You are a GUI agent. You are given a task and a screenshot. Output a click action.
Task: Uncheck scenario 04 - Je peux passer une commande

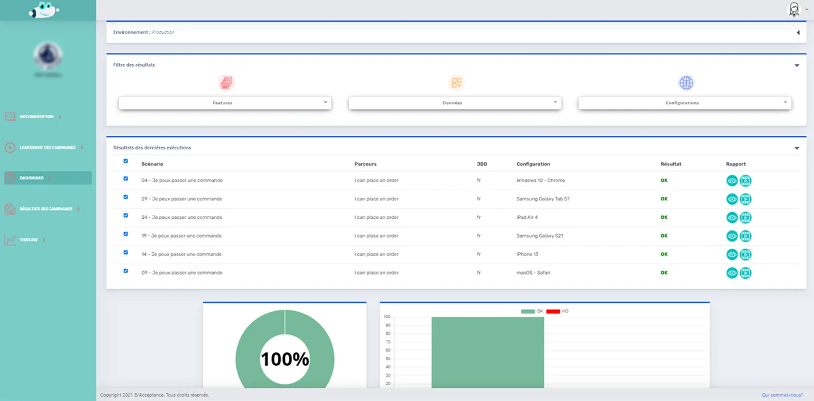click(x=125, y=179)
